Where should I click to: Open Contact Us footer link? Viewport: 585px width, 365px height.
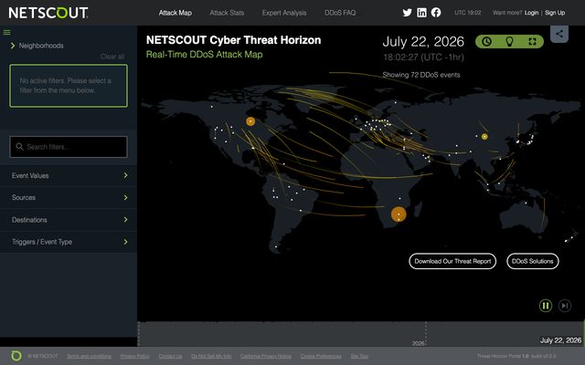click(x=170, y=356)
